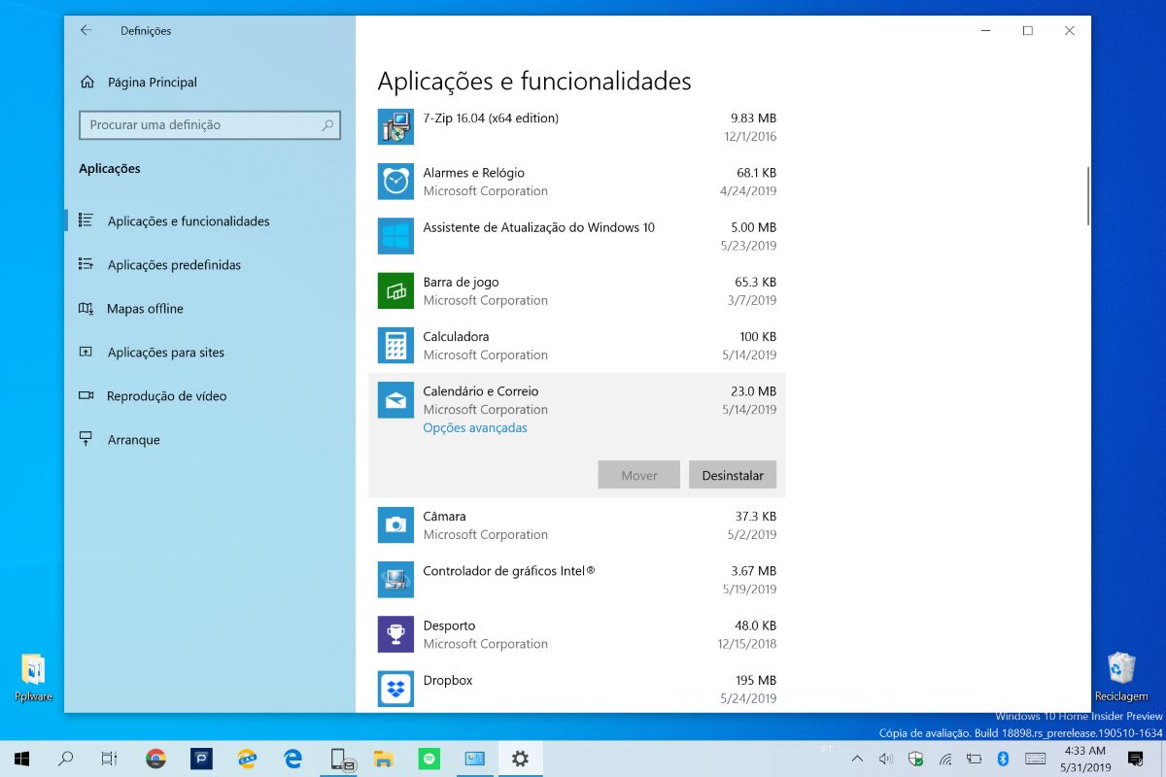Click the Alarmes e Relógio icon
1166x777 pixels.
pyautogui.click(x=395, y=181)
